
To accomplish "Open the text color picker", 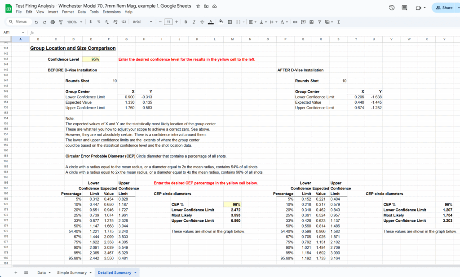I will click(x=211, y=21).
